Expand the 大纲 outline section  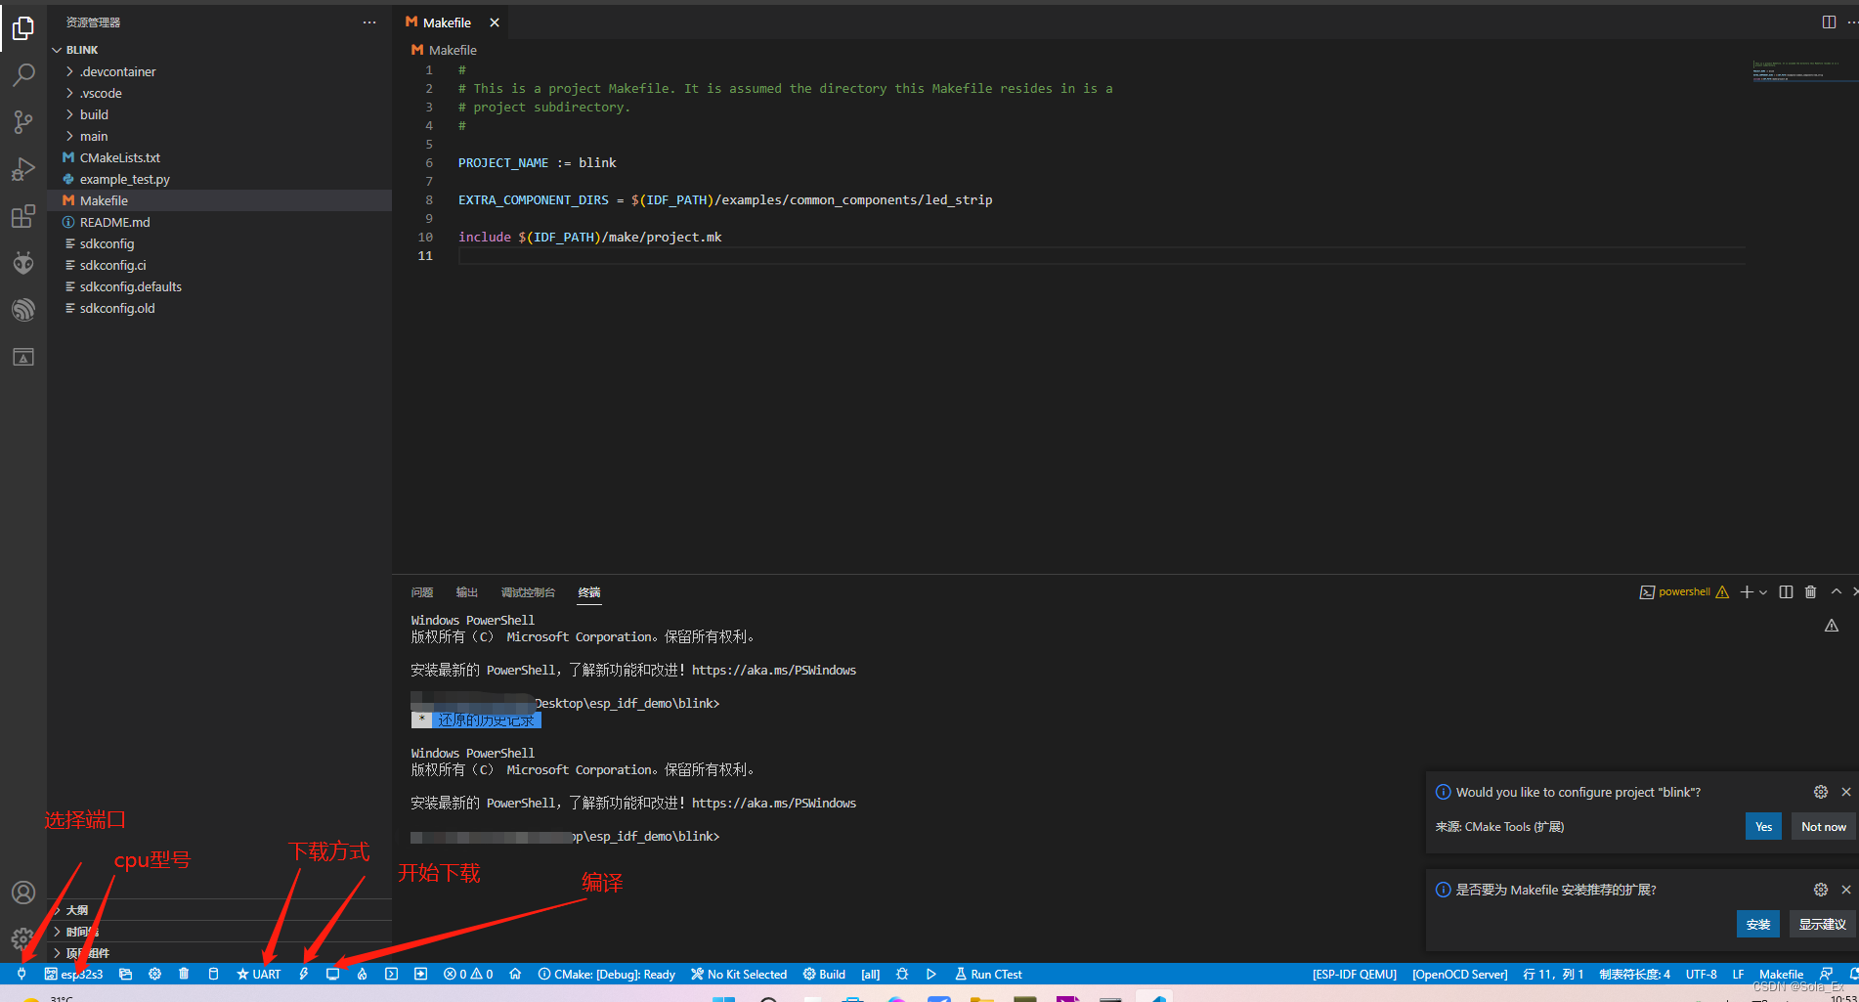point(76,910)
